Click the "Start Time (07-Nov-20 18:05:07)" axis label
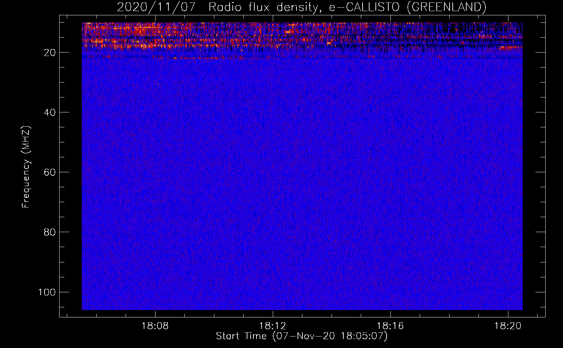563x348 pixels. point(302,336)
